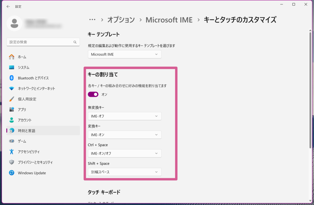
Task: Click the vertical scrollbar thumb
Action: (x=310, y=90)
